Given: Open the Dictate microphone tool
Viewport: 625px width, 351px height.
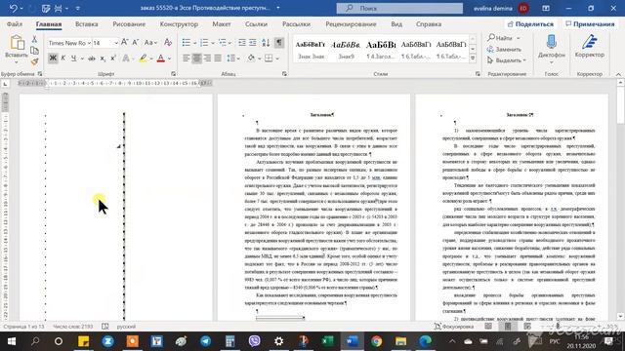Looking at the screenshot, I should tap(551, 48).
